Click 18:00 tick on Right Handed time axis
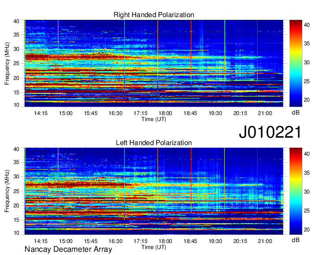Image resolution: width=315 pixels, height=255 pixels. pos(165,113)
